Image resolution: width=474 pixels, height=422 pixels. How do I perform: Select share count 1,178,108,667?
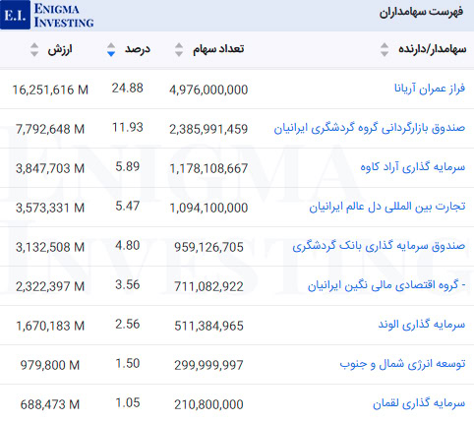pyautogui.click(x=208, y=168)
